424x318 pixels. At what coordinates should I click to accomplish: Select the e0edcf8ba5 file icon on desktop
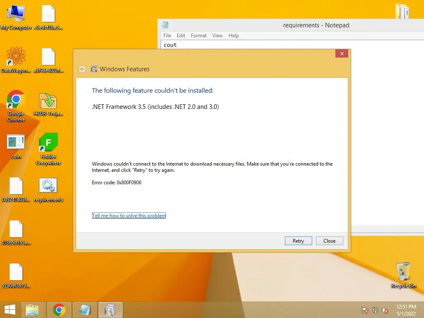(48, 17)
